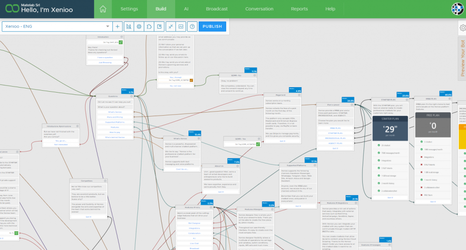Image resolution: width=466 pixels, height=250 pixels.
Task: Open settings icon of GDPR - No node
Action: click(x=254, y=75)
